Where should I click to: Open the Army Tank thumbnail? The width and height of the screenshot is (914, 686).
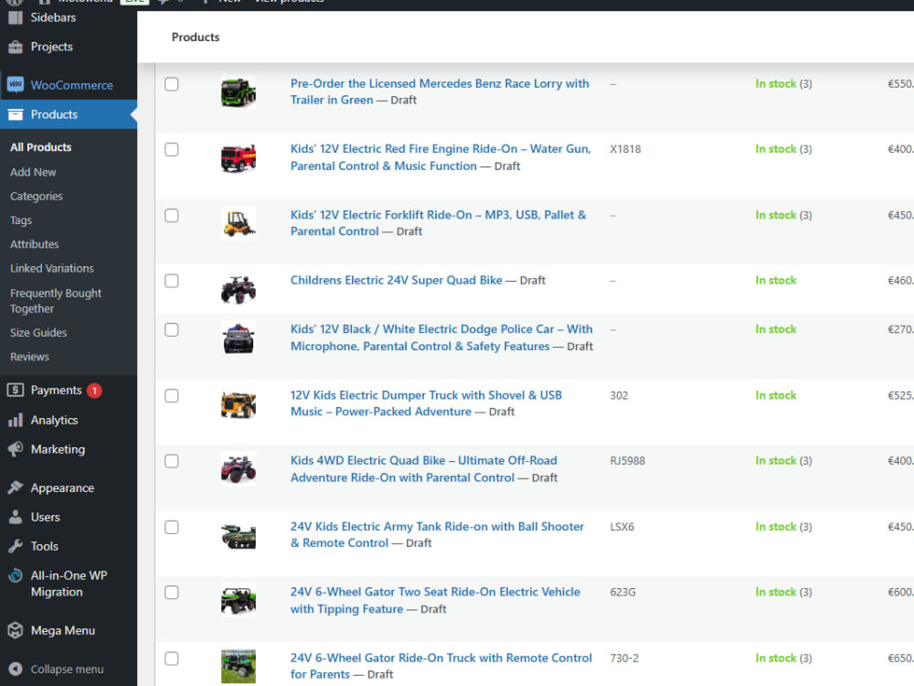(239, 535)
